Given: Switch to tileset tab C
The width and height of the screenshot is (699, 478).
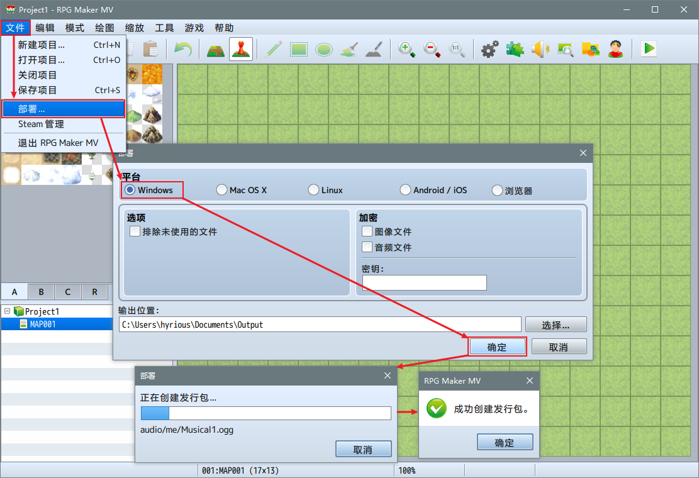Looking at the screenshot, I should pos(68,292).
